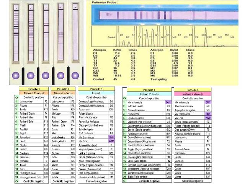Viewport: 245px width, 184px height.
Task: Click the 'Polpo' row in Pannello 1
Action: (34, 169)
